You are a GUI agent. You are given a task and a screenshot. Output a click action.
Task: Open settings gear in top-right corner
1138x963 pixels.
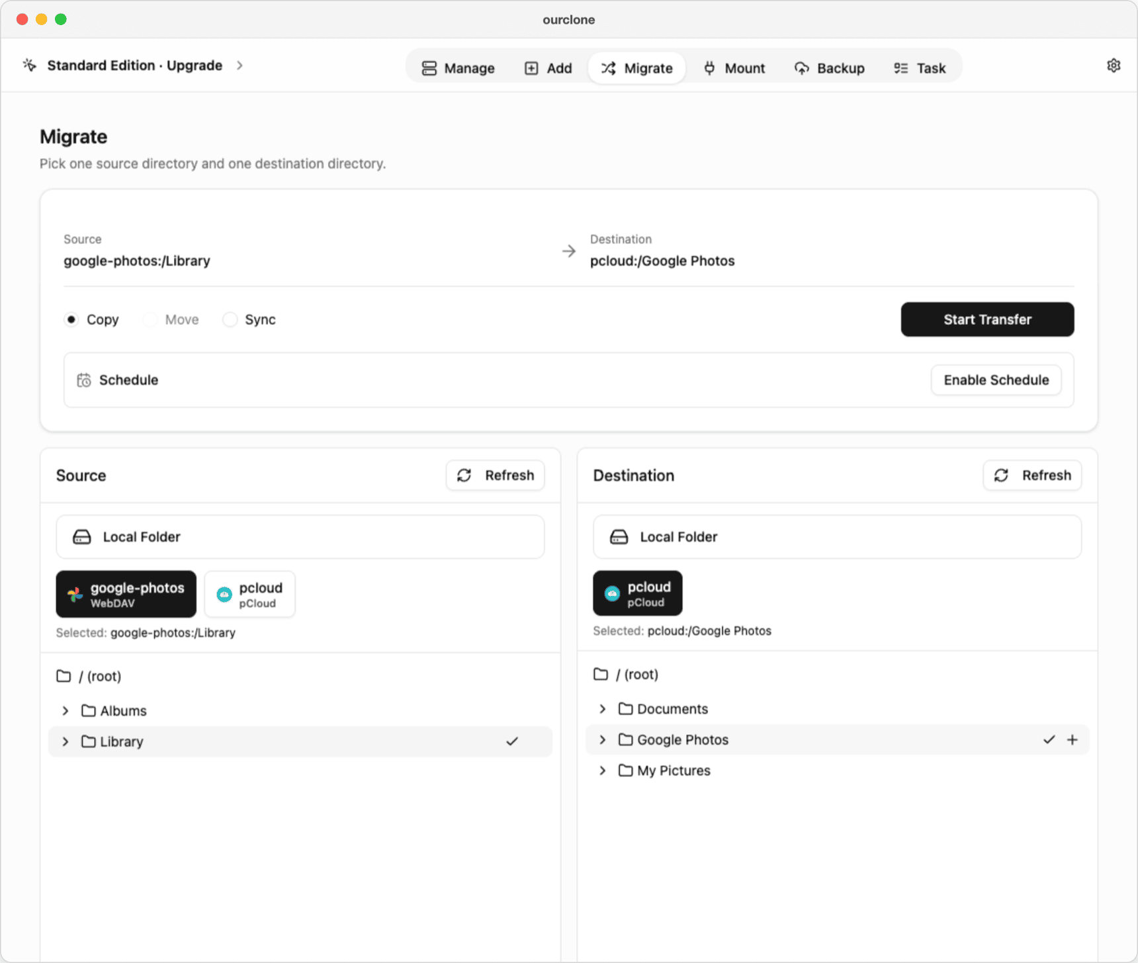[1114, 65]
